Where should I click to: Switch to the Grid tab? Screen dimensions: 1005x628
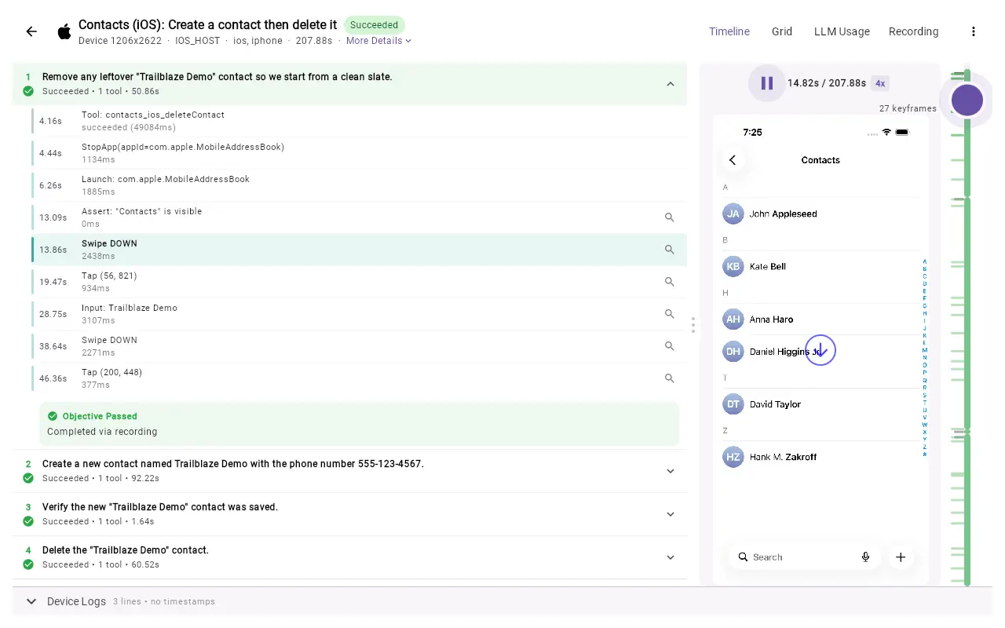pyautogui.click(x=782, y=31)
